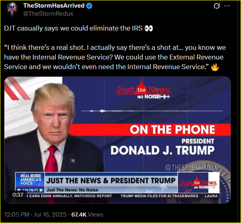Click the JUST THE NEWS & PRESIDENT TRUMP headline

(111, 180)
